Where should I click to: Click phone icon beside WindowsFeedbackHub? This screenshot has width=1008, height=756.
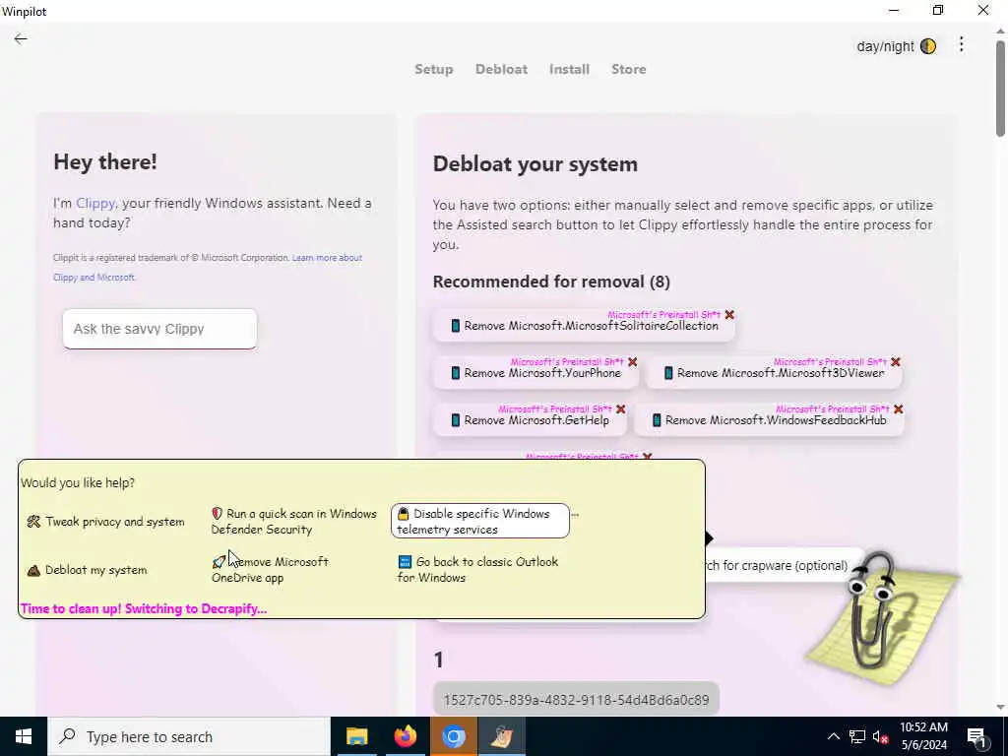(x=657, y=420)
